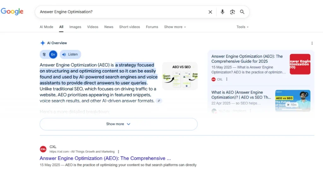Open options for CXL source card
The image size is (323, 169).
coord(227,79)
